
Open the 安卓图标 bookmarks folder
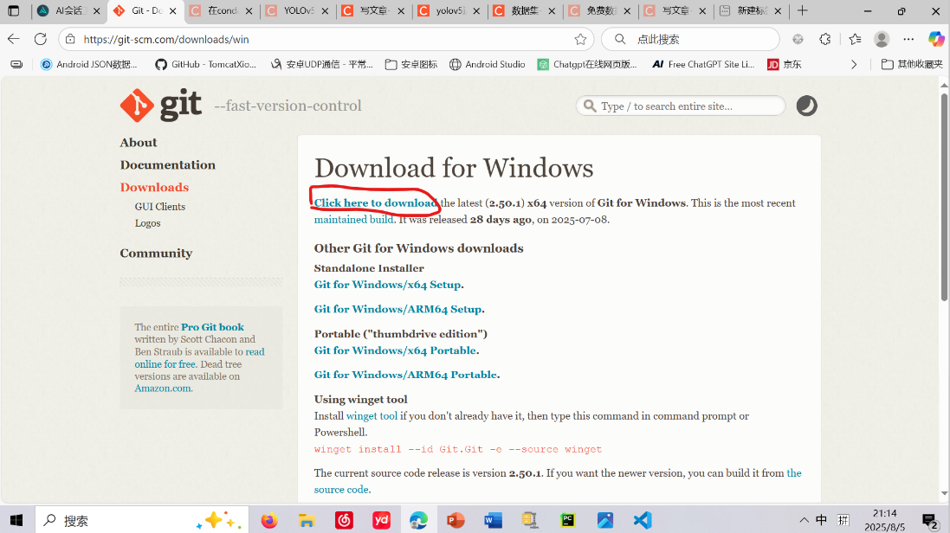coord(411,64)
